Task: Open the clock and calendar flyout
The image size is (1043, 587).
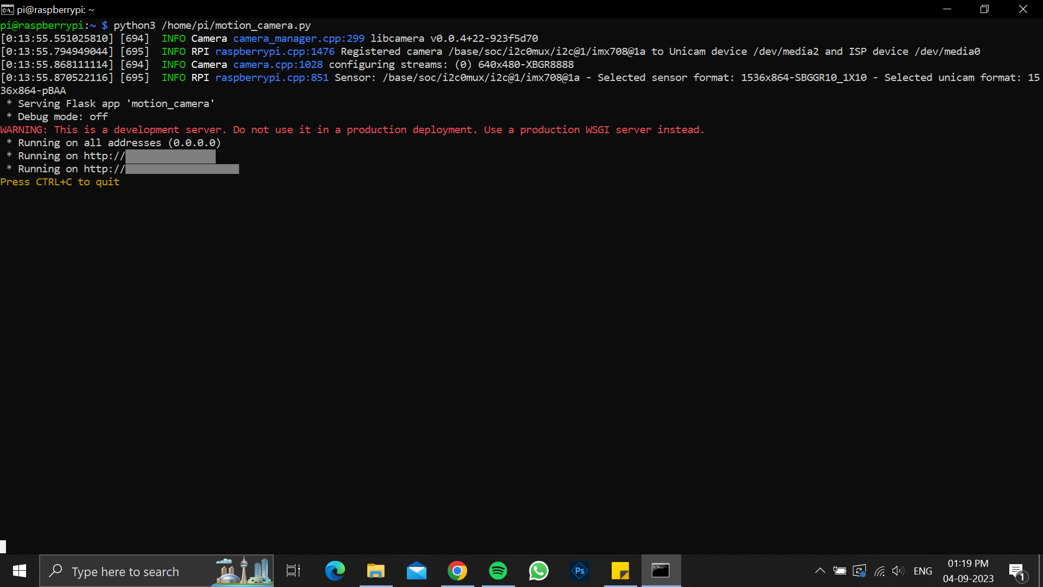Action: click(968, 571)
